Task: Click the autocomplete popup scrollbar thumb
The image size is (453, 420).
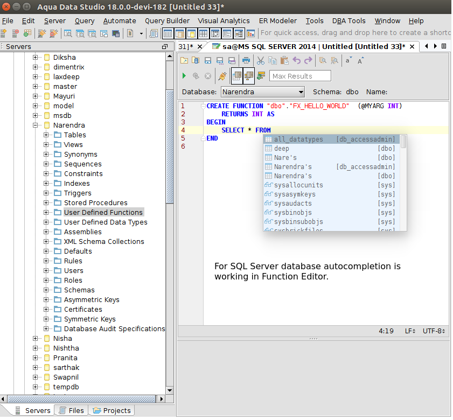Action: (403, 142)
